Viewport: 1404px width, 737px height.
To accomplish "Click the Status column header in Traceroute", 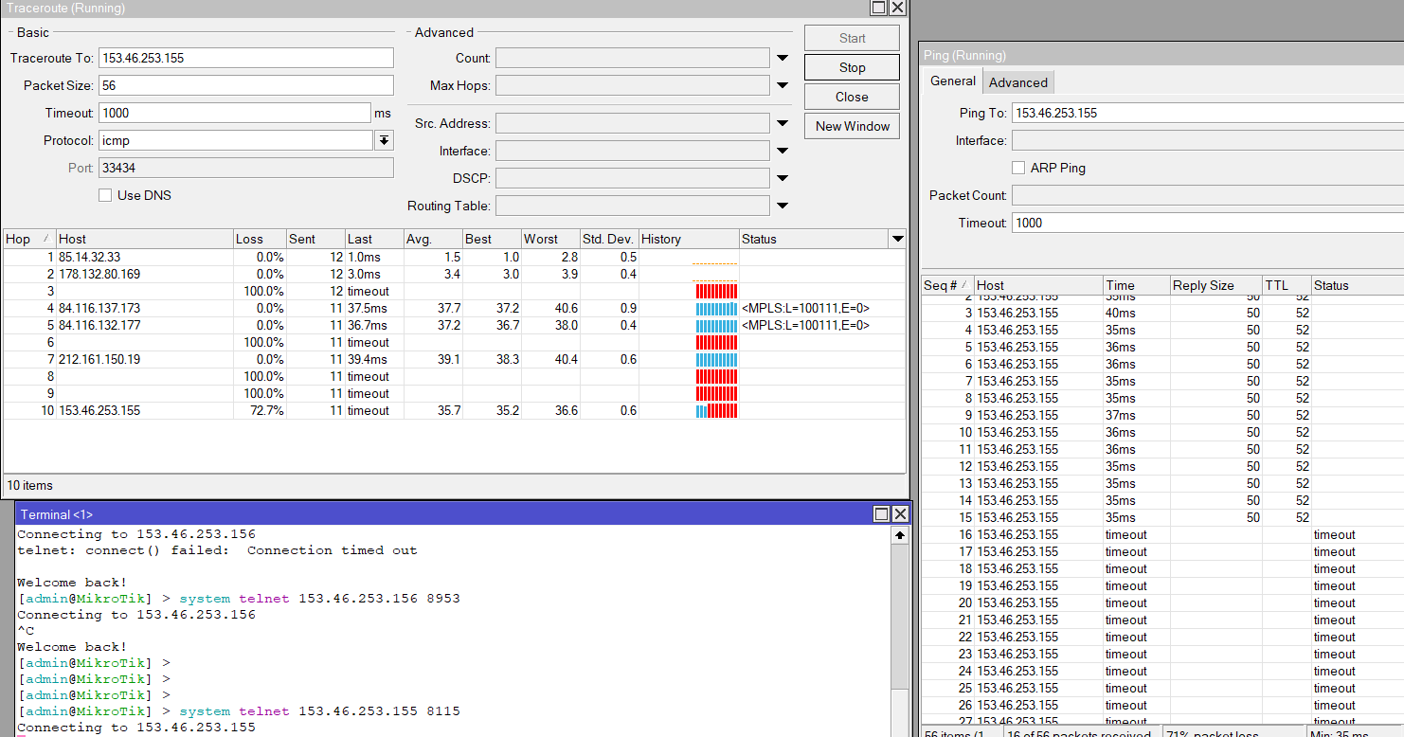I will pyautogui.click(x=814, y=239).
